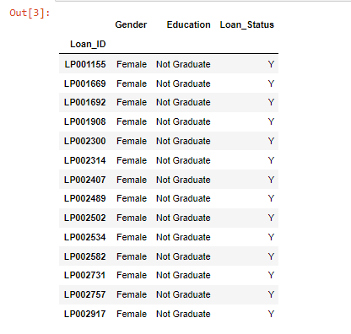
Task: Click Not Graduate in the LP002534 row
Action: point(183,237)
